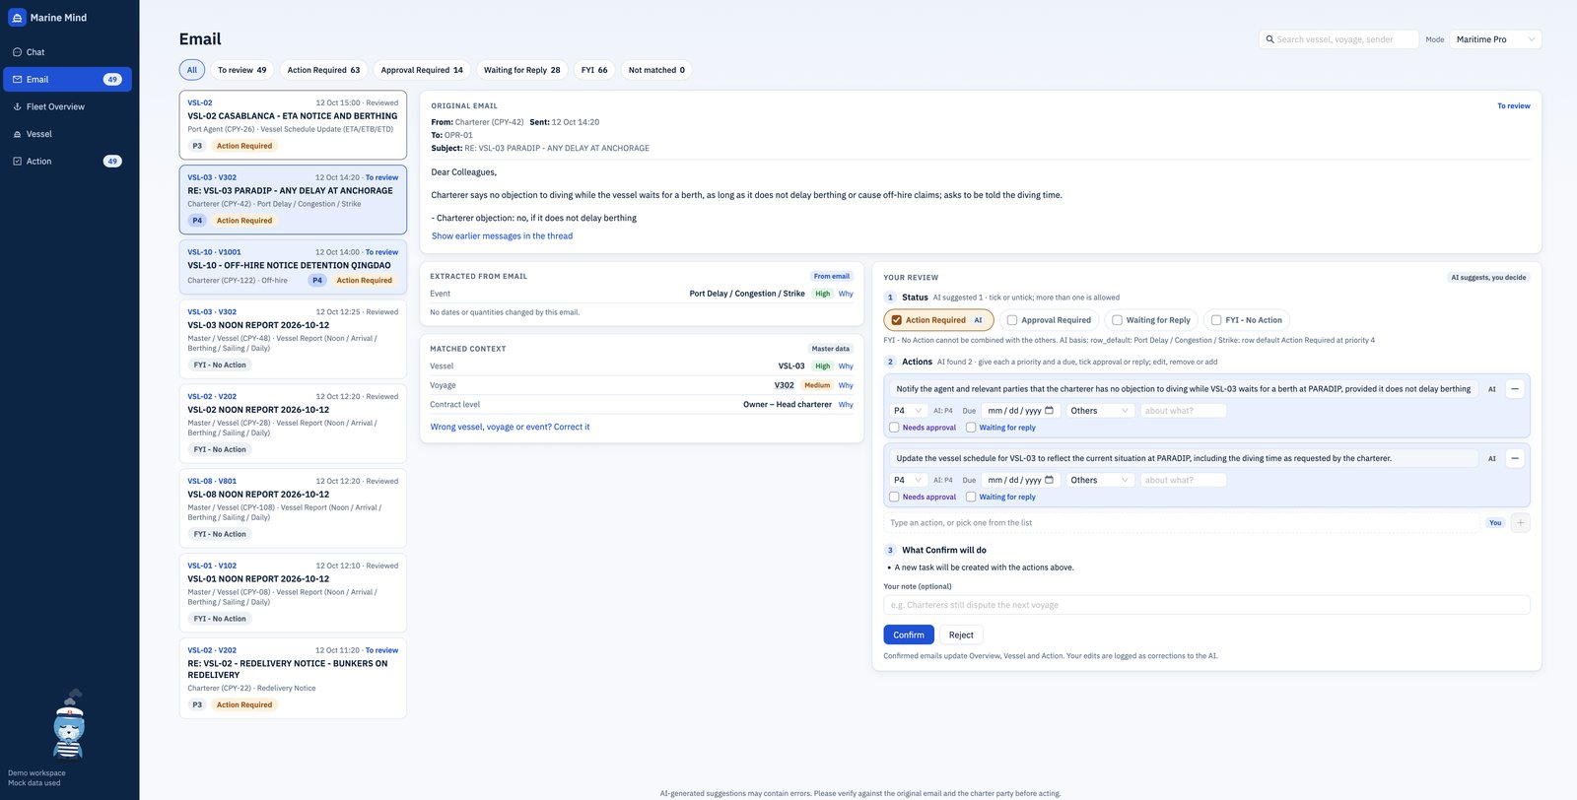Open the VSL-08 Noon Report 2026-10-12 email

(x=293, y=509)
